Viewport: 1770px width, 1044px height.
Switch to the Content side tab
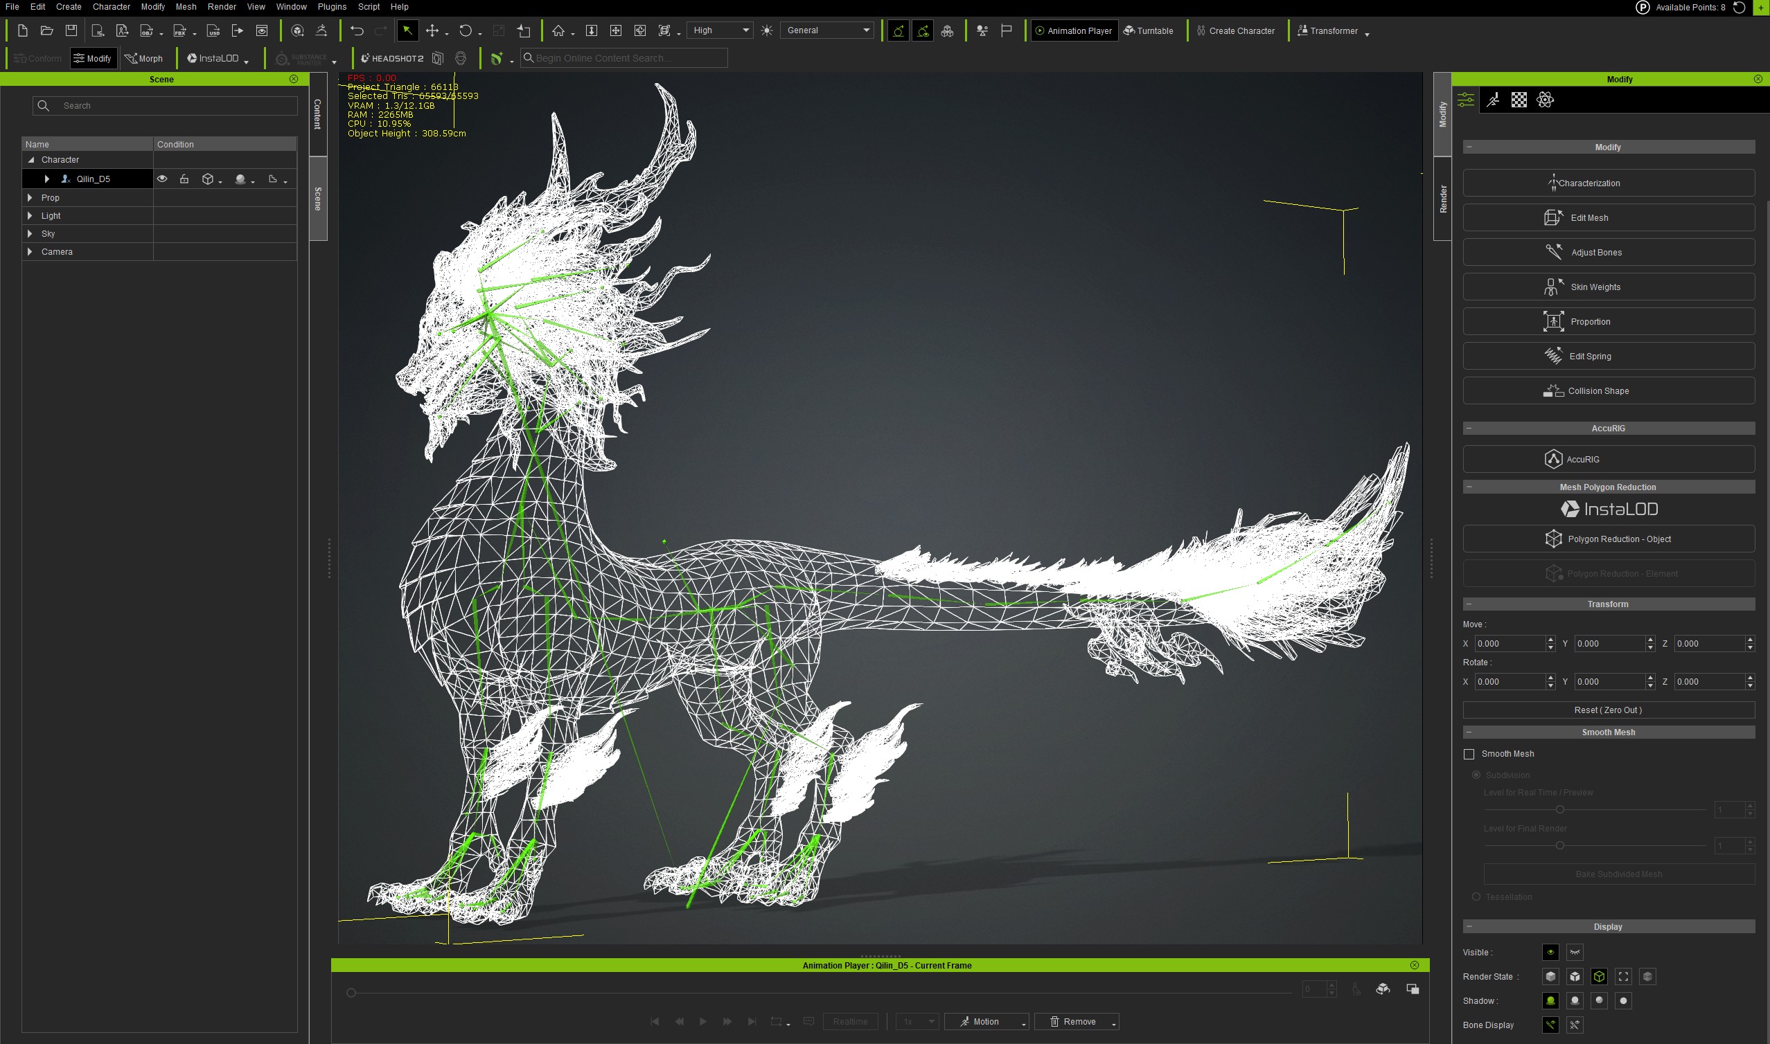[317, 114]
